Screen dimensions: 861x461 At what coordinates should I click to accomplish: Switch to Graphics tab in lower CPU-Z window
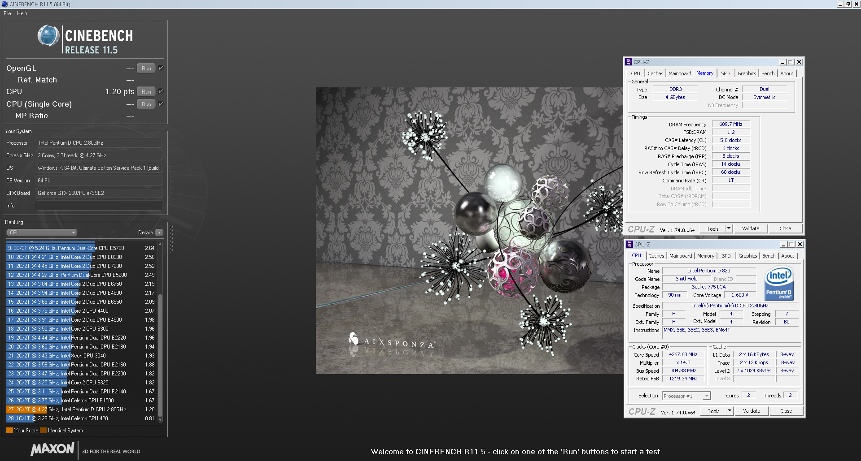tap(747, 256)
